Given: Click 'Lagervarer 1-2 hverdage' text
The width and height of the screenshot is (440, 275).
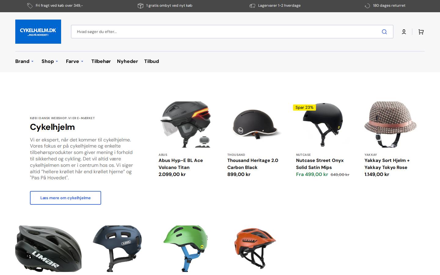Looking at the screenshot, I should point(279,5).
